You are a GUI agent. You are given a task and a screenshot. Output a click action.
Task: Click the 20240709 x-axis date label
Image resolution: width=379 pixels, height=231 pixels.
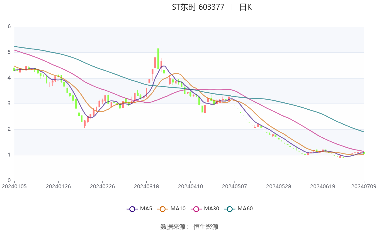pyautogui.click(x=364, y=186)
